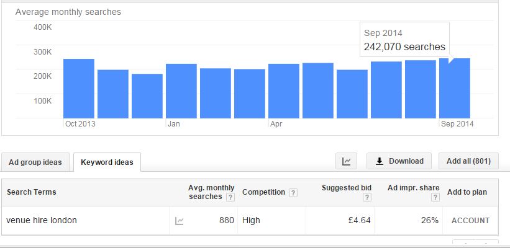Viewport: 510px width, 248px height.
Task: Click trend icon for venue hire london
Action: tap(180, 221)
